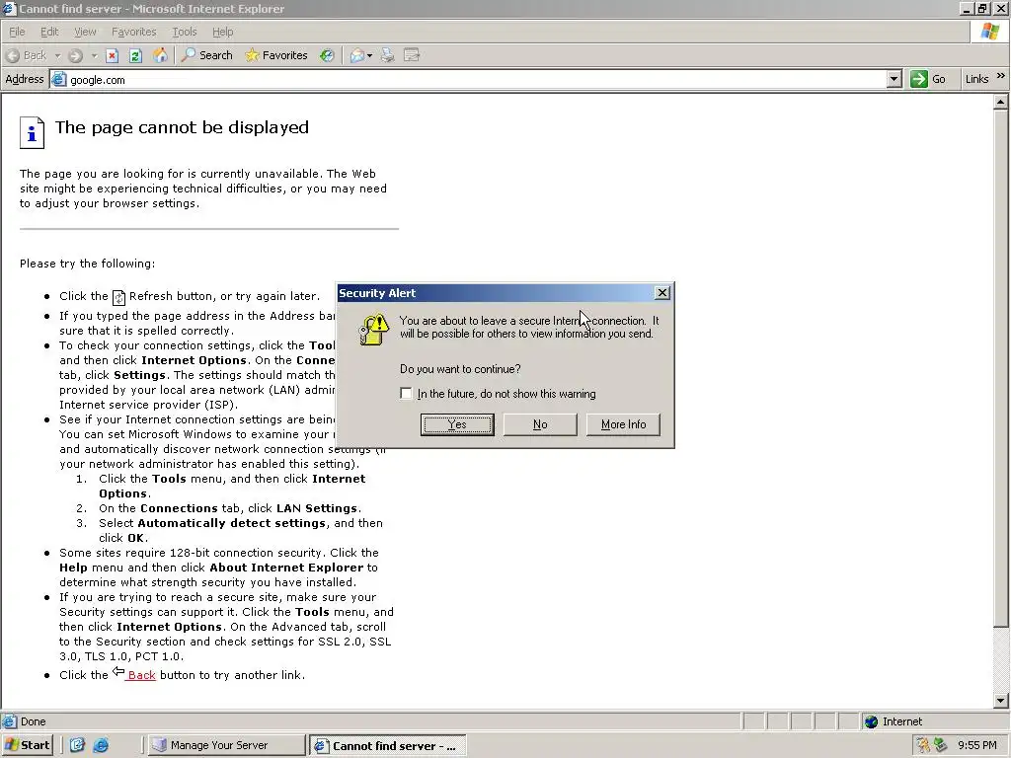This screenshot has height=758, width=1011.
Task: Open the Favorites star toolbar button
Action: click(276, 55)
